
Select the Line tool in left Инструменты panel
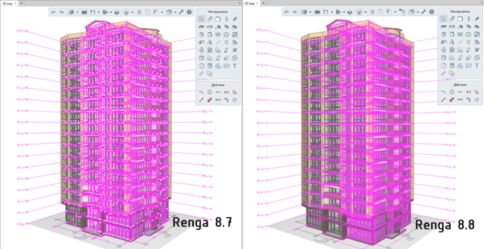217,42
